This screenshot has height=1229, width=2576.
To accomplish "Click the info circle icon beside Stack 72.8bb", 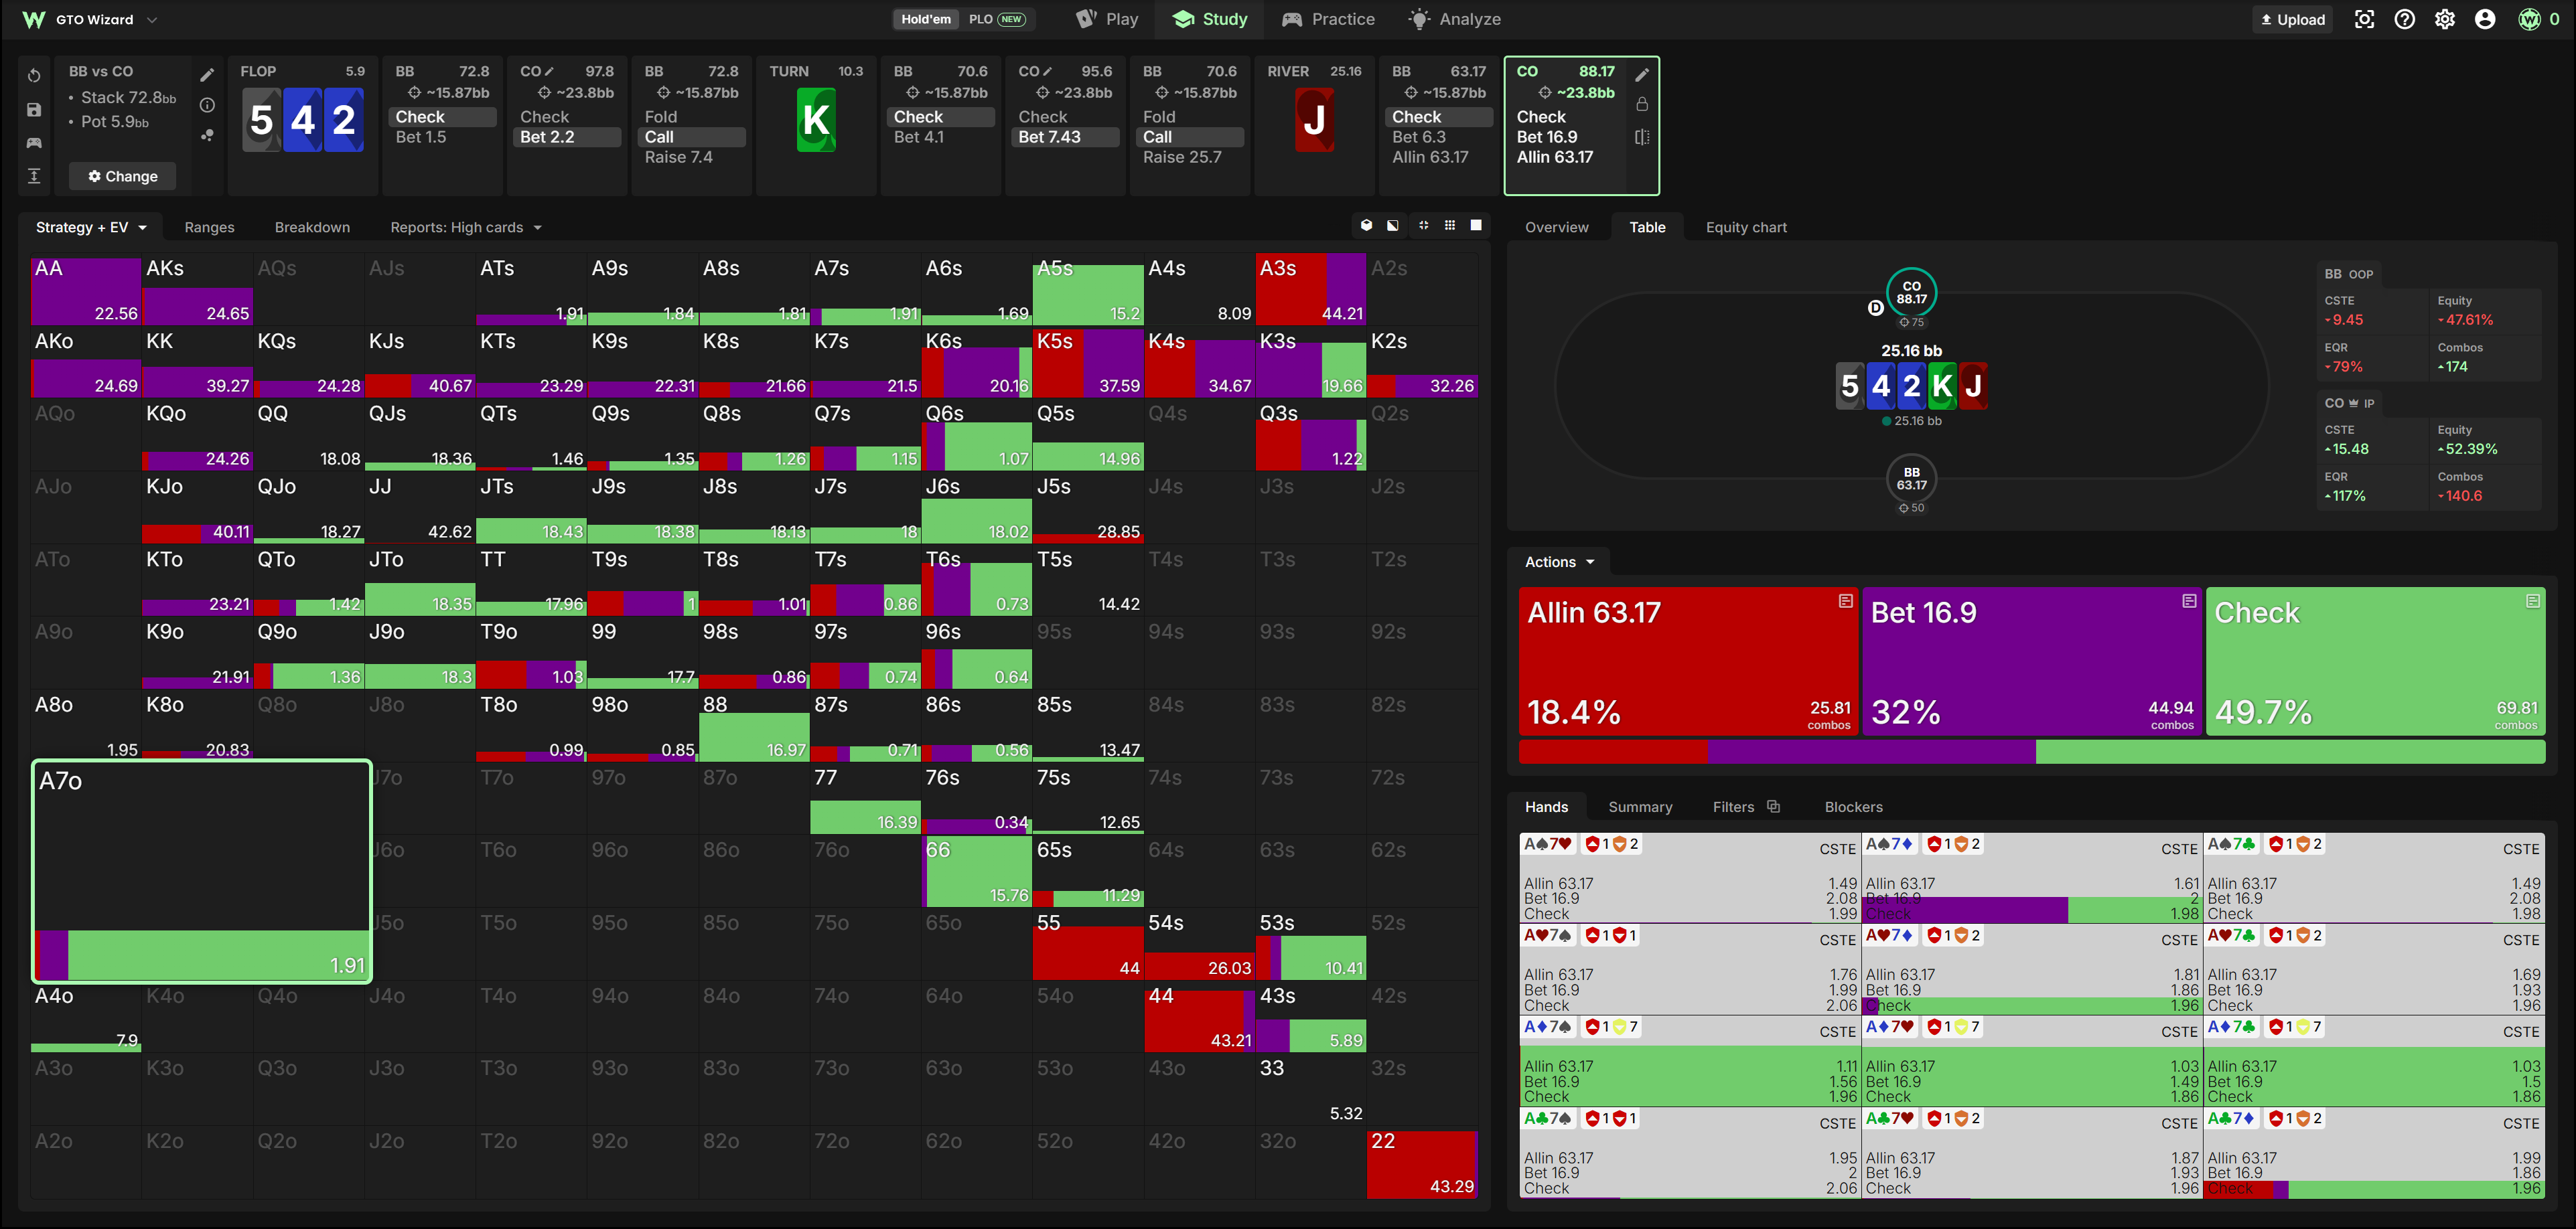I will (207, 105).
